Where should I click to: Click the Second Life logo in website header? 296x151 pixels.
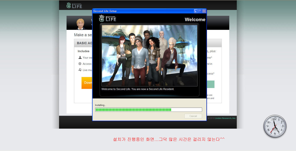coord(74,5)
